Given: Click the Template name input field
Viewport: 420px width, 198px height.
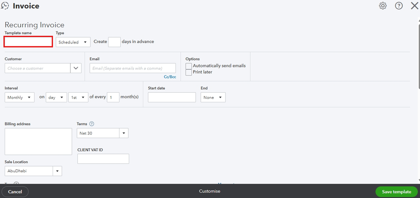Looking at the screenshot, I should [x=28, y=42].
